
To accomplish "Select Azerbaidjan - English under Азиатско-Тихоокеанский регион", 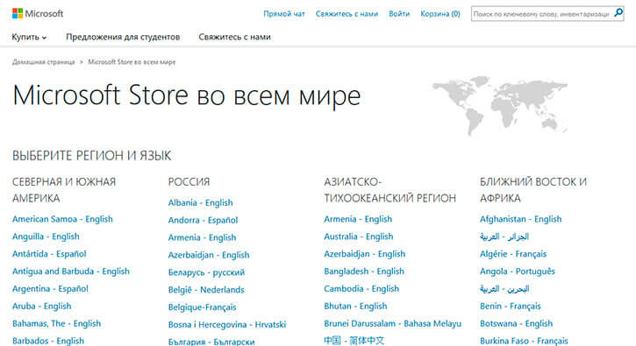I will coord(365,254).
